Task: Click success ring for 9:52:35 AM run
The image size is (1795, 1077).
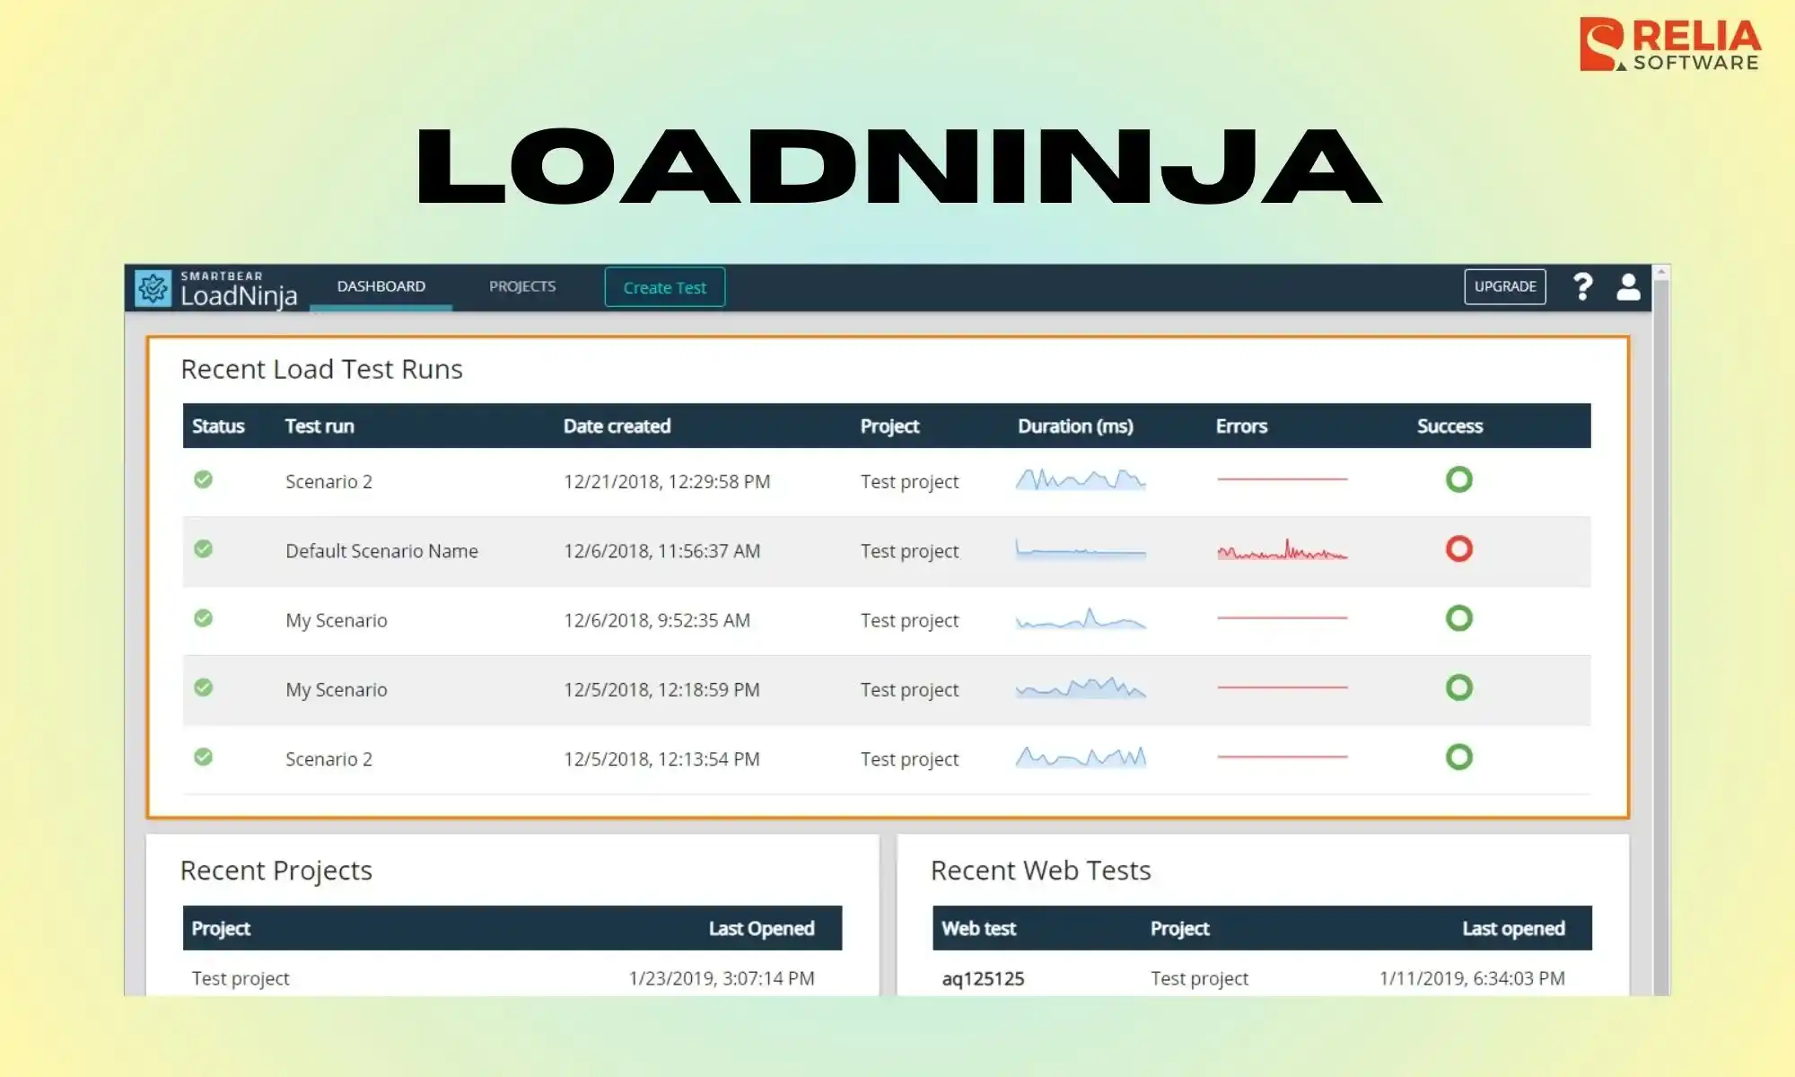Action: (x=1459, y=617)
